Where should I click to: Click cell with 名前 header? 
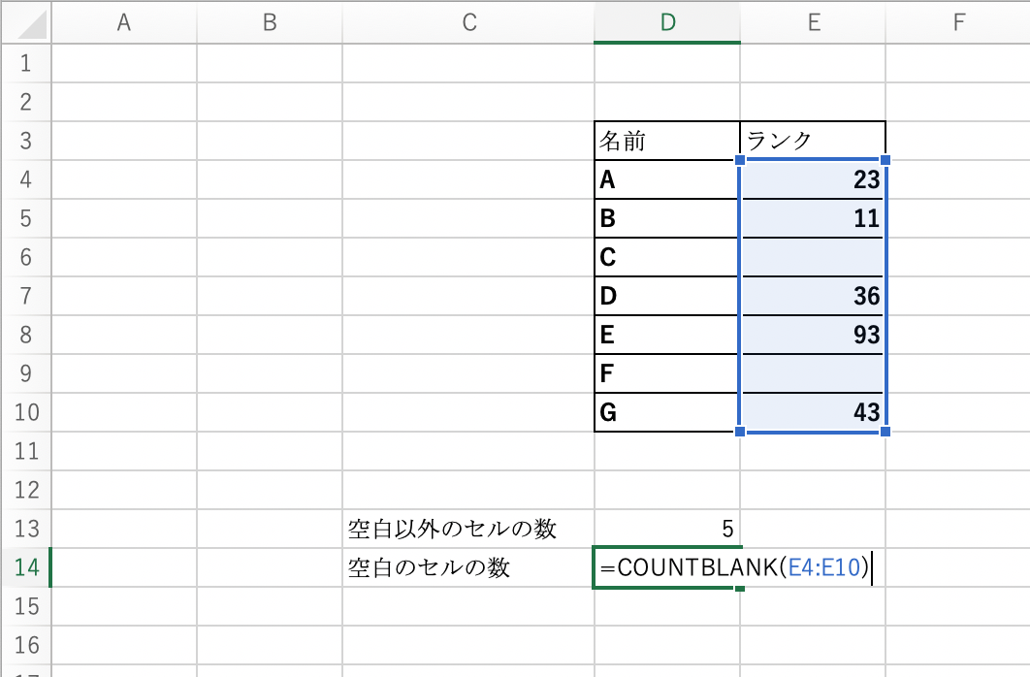tap(667, 141)
